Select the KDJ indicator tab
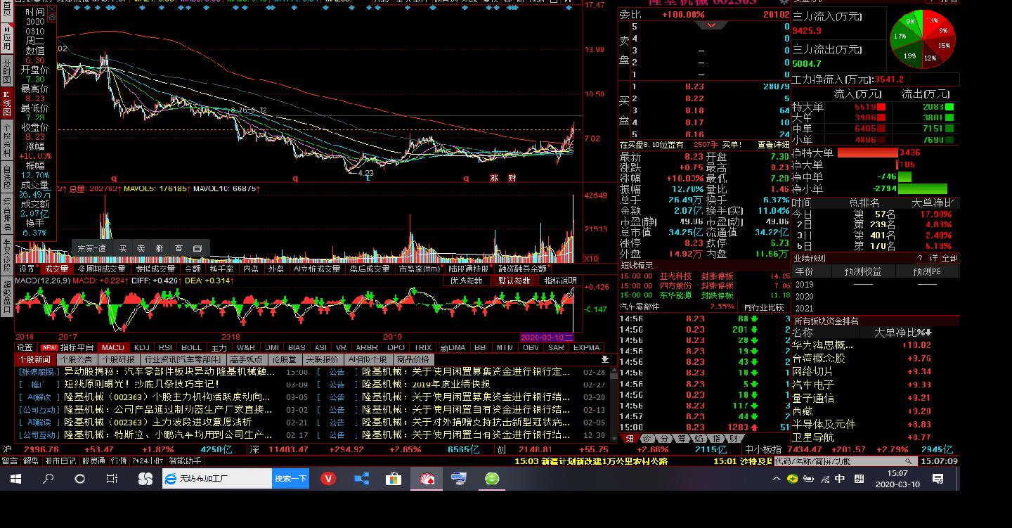This screenshot has height=528, width=1012. 142,347
